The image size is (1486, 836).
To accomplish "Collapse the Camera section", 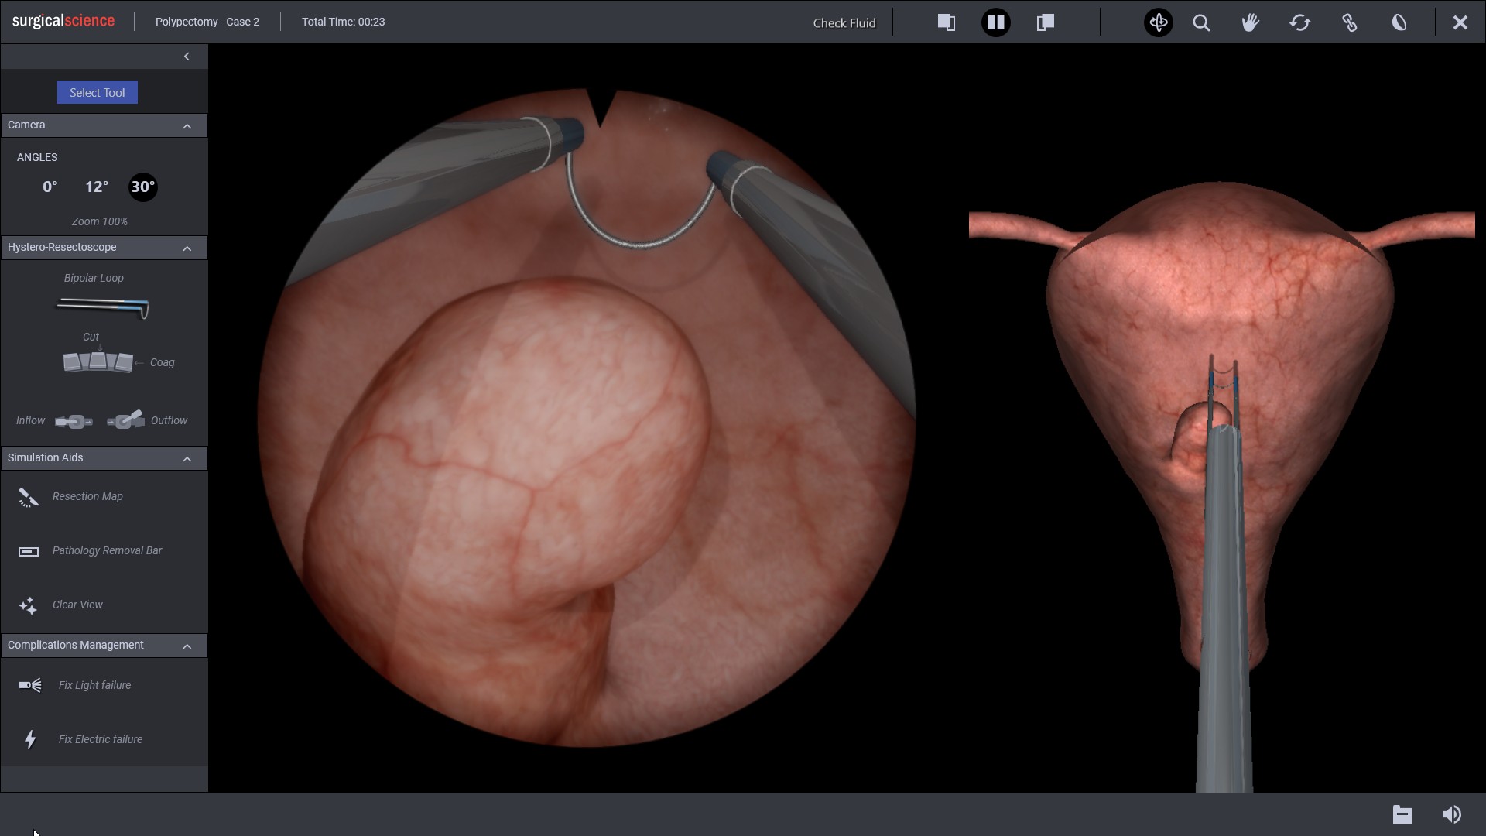I will pyautogui.click(x=187, y=126).
